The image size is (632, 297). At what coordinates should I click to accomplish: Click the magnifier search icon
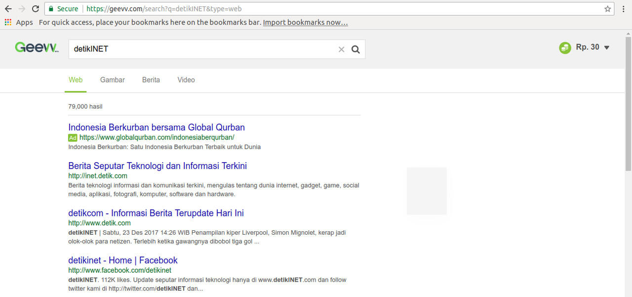(x=355, y=49)
